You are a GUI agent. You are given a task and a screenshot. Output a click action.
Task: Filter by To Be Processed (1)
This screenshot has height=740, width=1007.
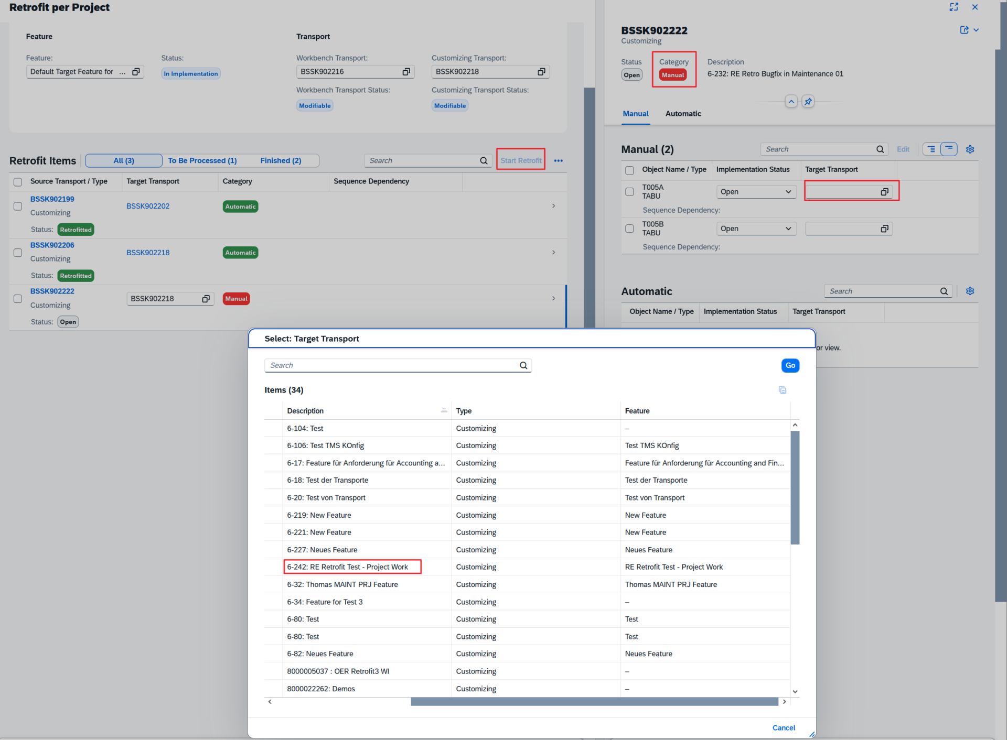pyautogui.click(x=202, y=161)
